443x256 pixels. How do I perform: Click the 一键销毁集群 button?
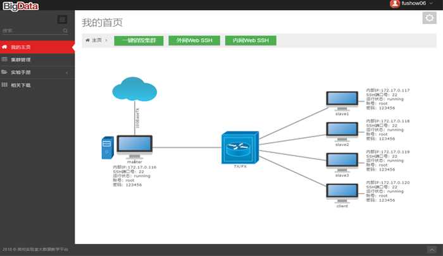(139, 40)
